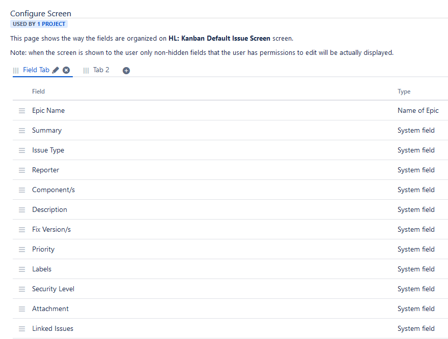This screenshot has height=339, width=448.
Task: Add a new tab with the plus icon
Action: click(126, 70)
